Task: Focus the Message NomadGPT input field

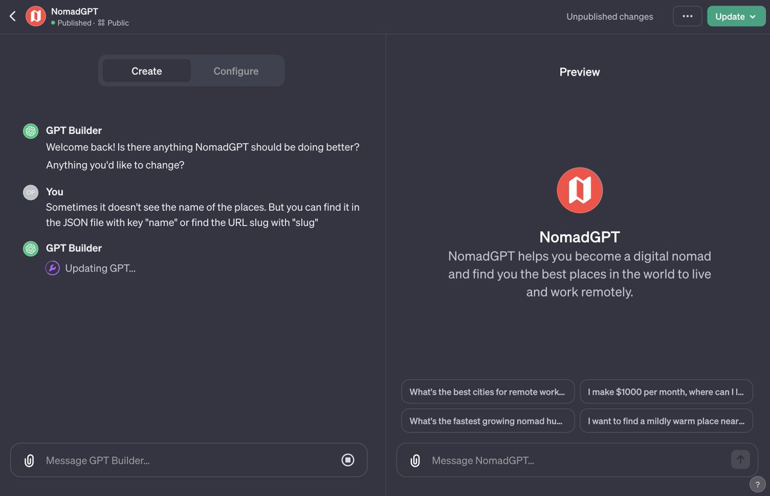Action: (x=577, y=460)
